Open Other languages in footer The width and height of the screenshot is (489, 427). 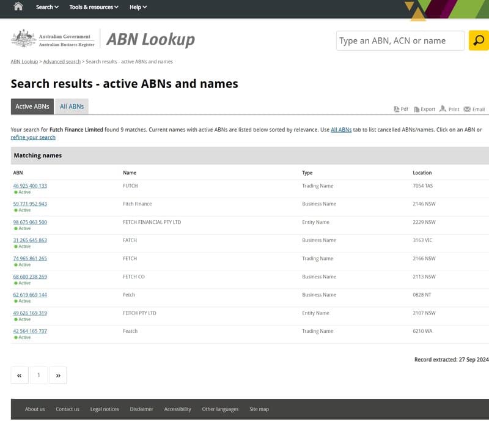point(220,409)
